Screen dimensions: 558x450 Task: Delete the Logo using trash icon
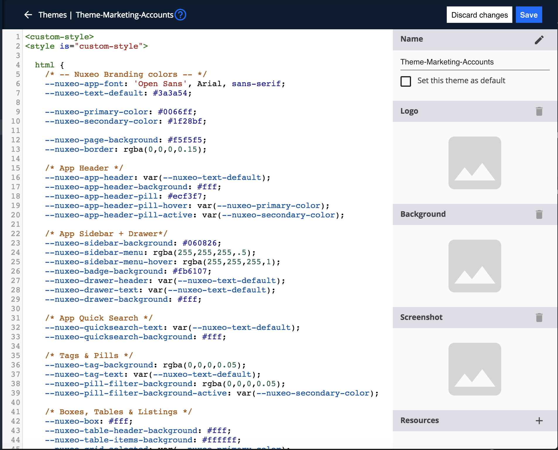(x=539, y=111)
